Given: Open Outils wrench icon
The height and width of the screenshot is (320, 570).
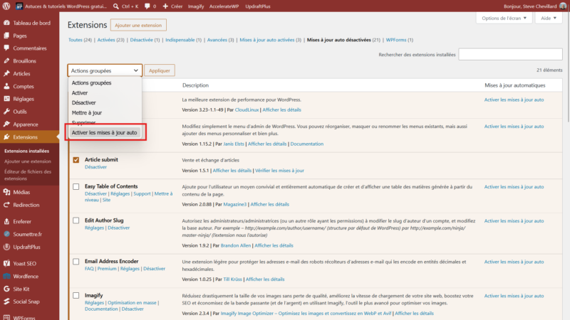Looking at the screenshot, I should [6, 112].
